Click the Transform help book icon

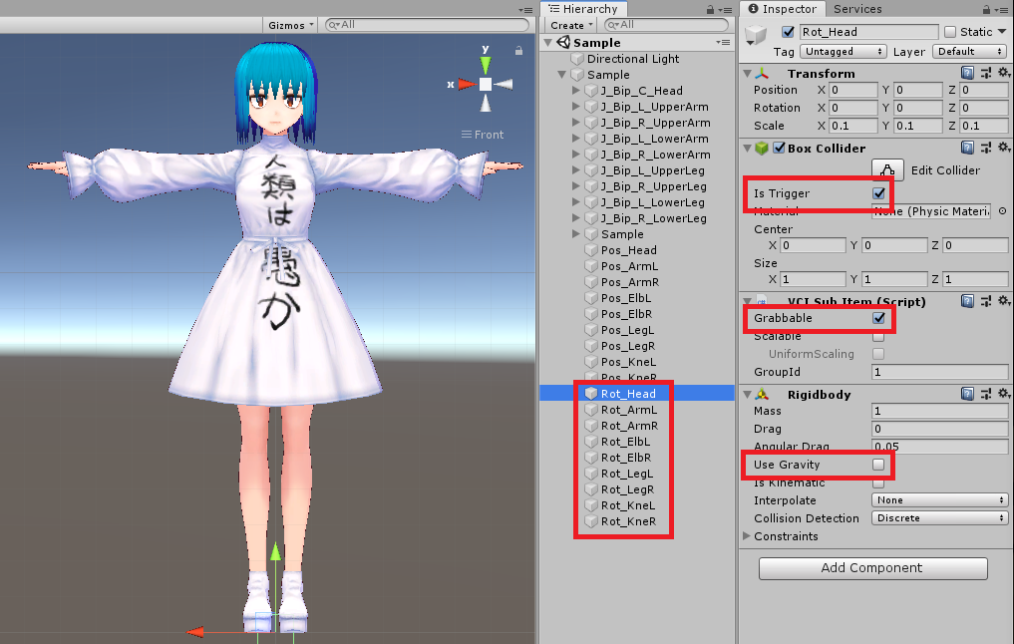967,73
